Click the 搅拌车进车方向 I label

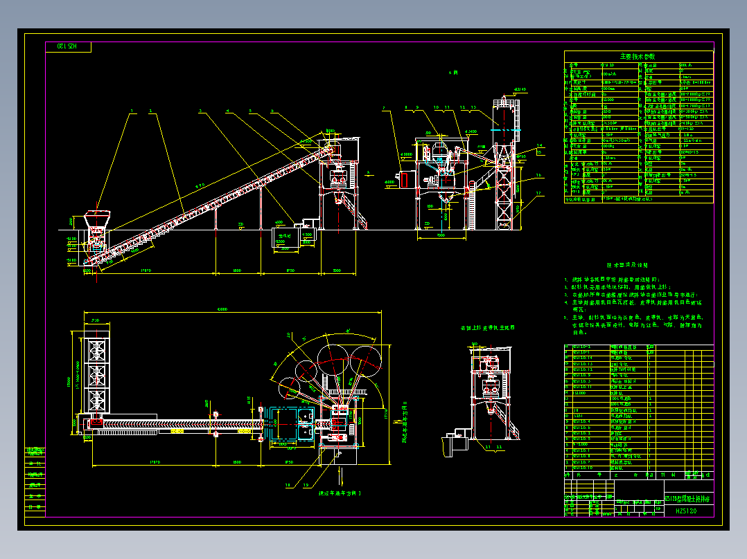(340, 493)
